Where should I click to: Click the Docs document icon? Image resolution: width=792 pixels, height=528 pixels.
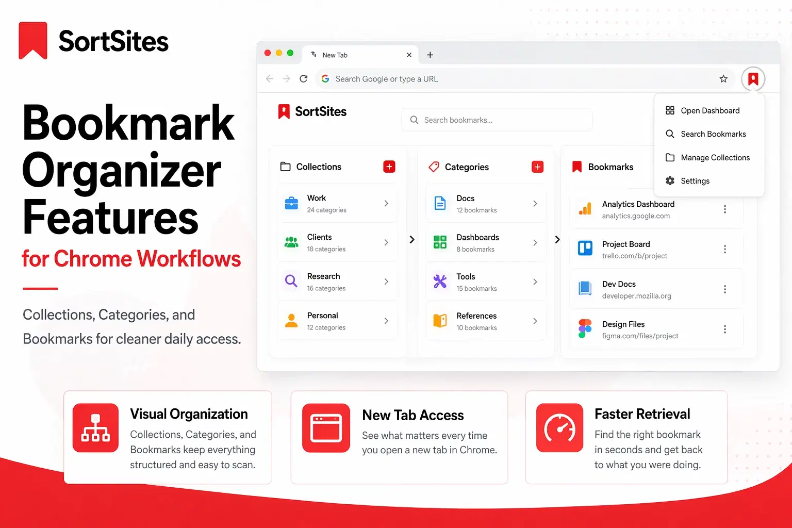click(440, 203)
